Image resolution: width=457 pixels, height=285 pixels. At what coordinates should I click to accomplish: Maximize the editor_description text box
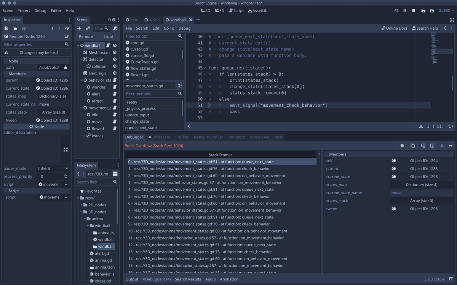tap(66, 150)
